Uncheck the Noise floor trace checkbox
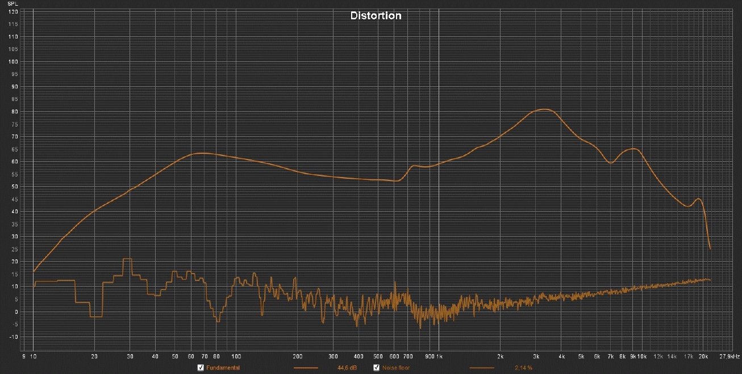This screenshot has height=374, width=742. coord(377,368)
